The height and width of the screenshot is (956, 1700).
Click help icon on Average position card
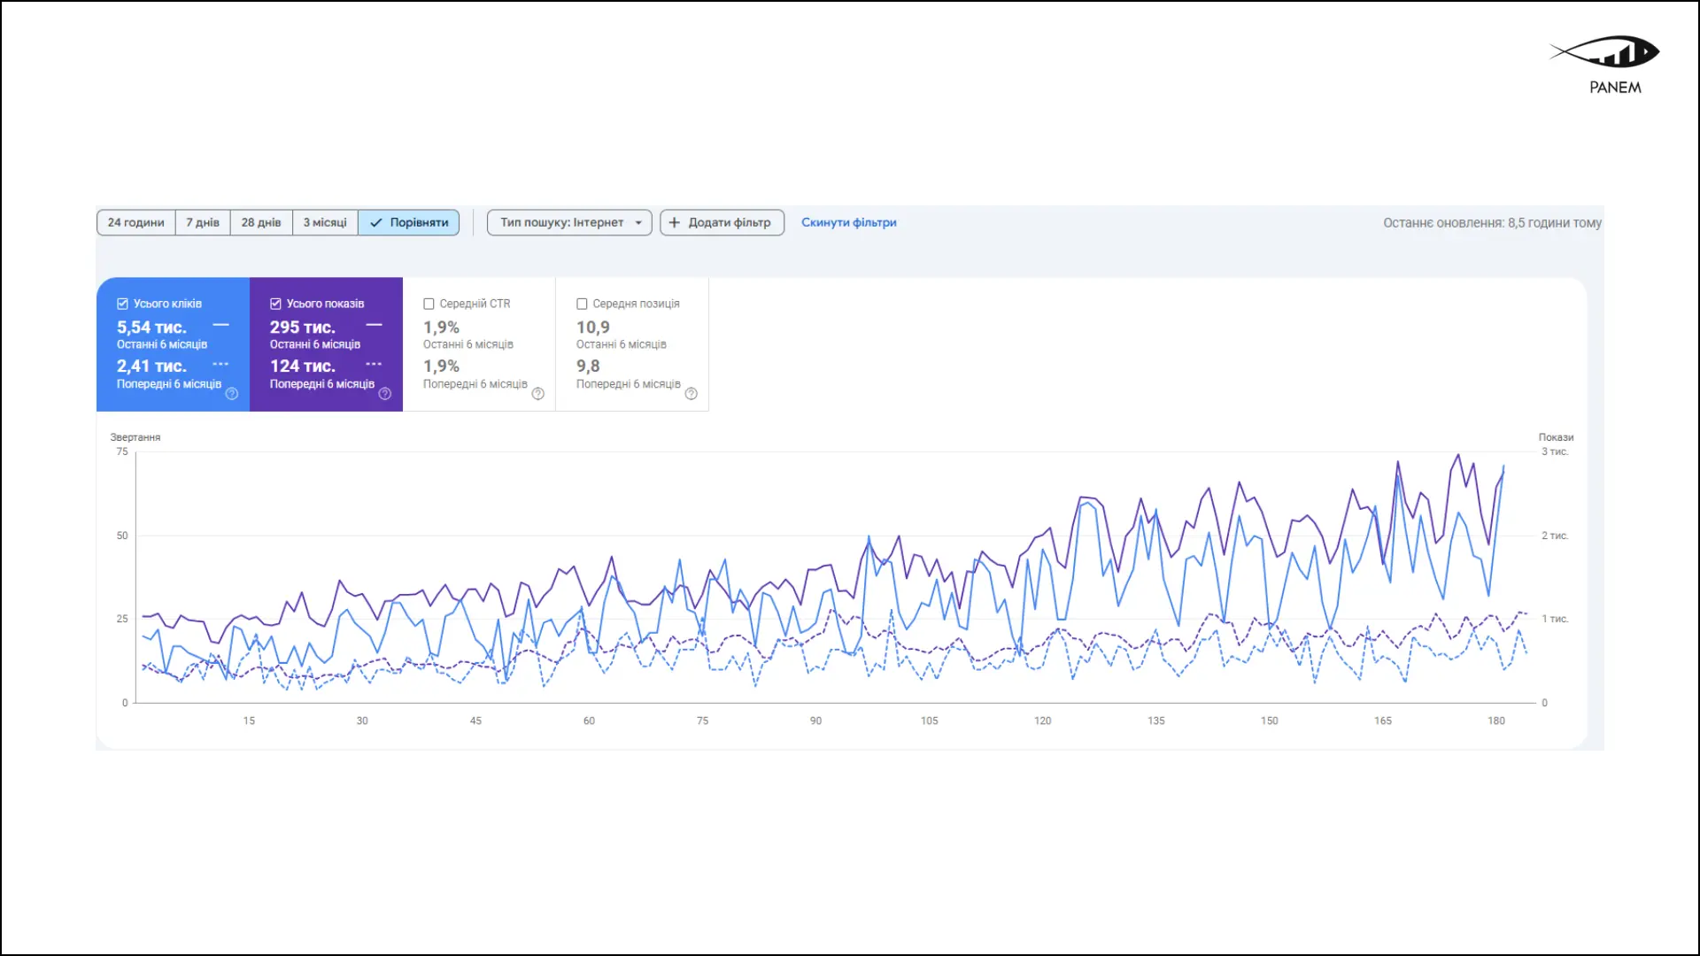pyautogui.click(x=692, y=394)
